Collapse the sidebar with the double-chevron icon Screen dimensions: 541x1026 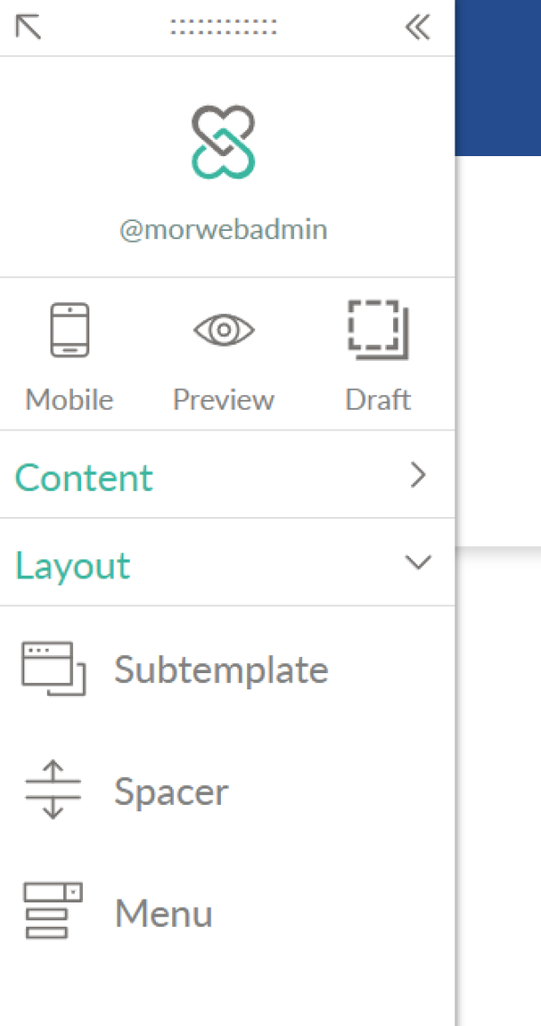(417, 27)
